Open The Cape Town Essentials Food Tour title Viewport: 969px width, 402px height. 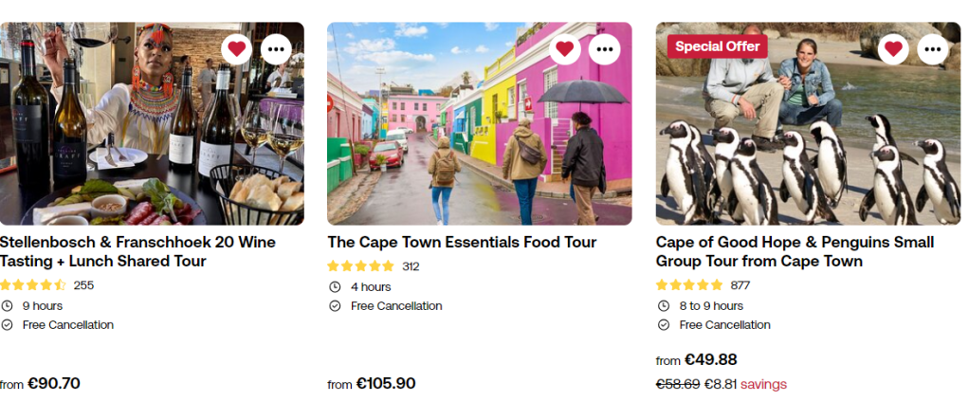tap(462, 242)
